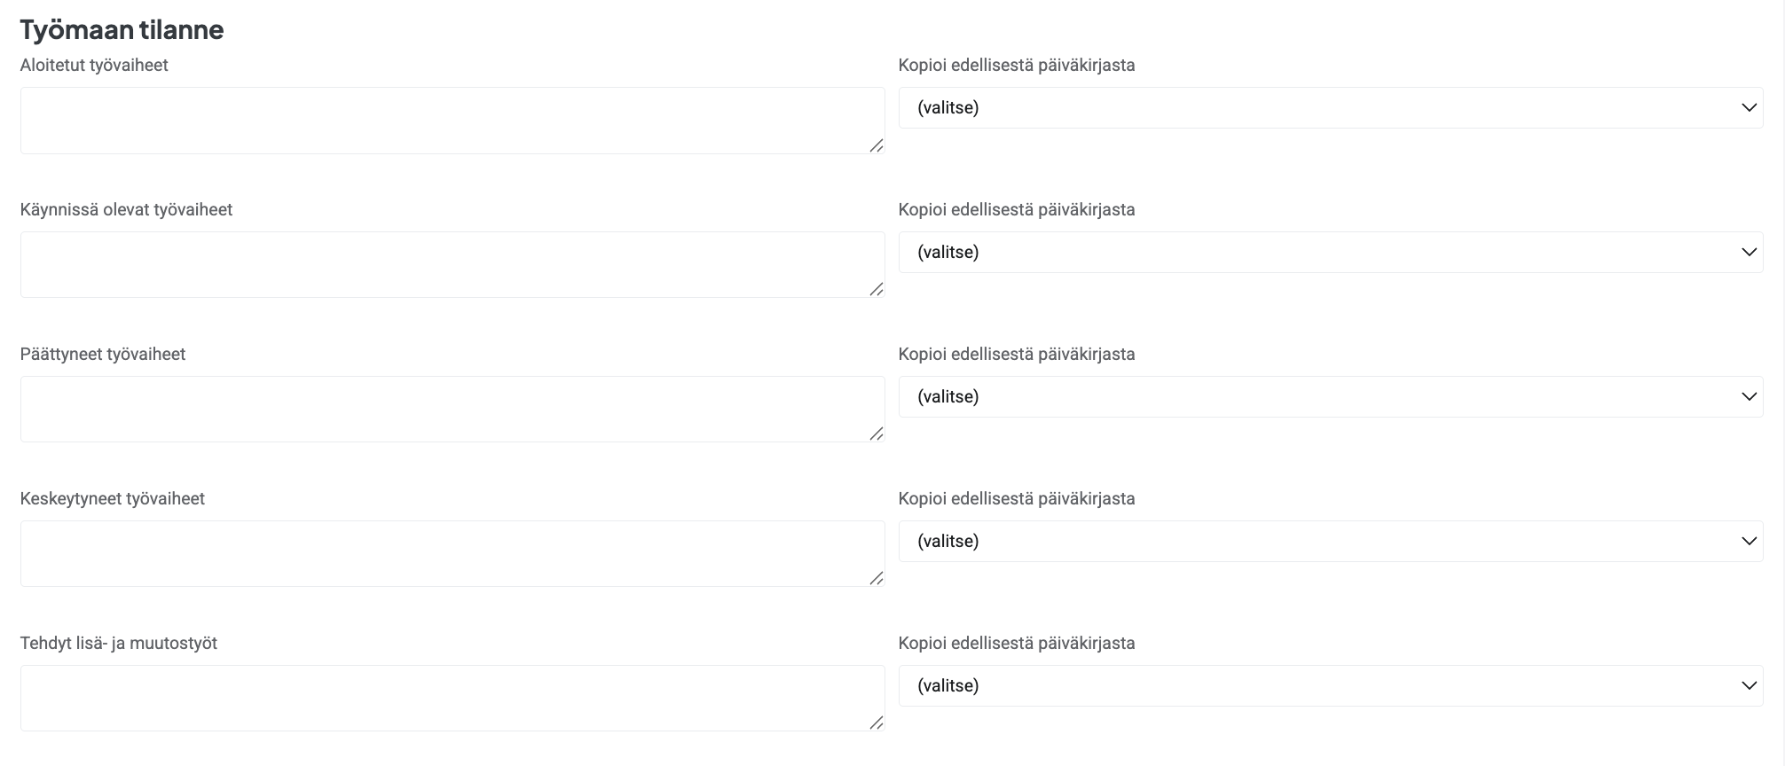
Task: Click the 'Käynnissä olevat työvaiheet' label
Action: pyautogui.click(x=126, y=210)
